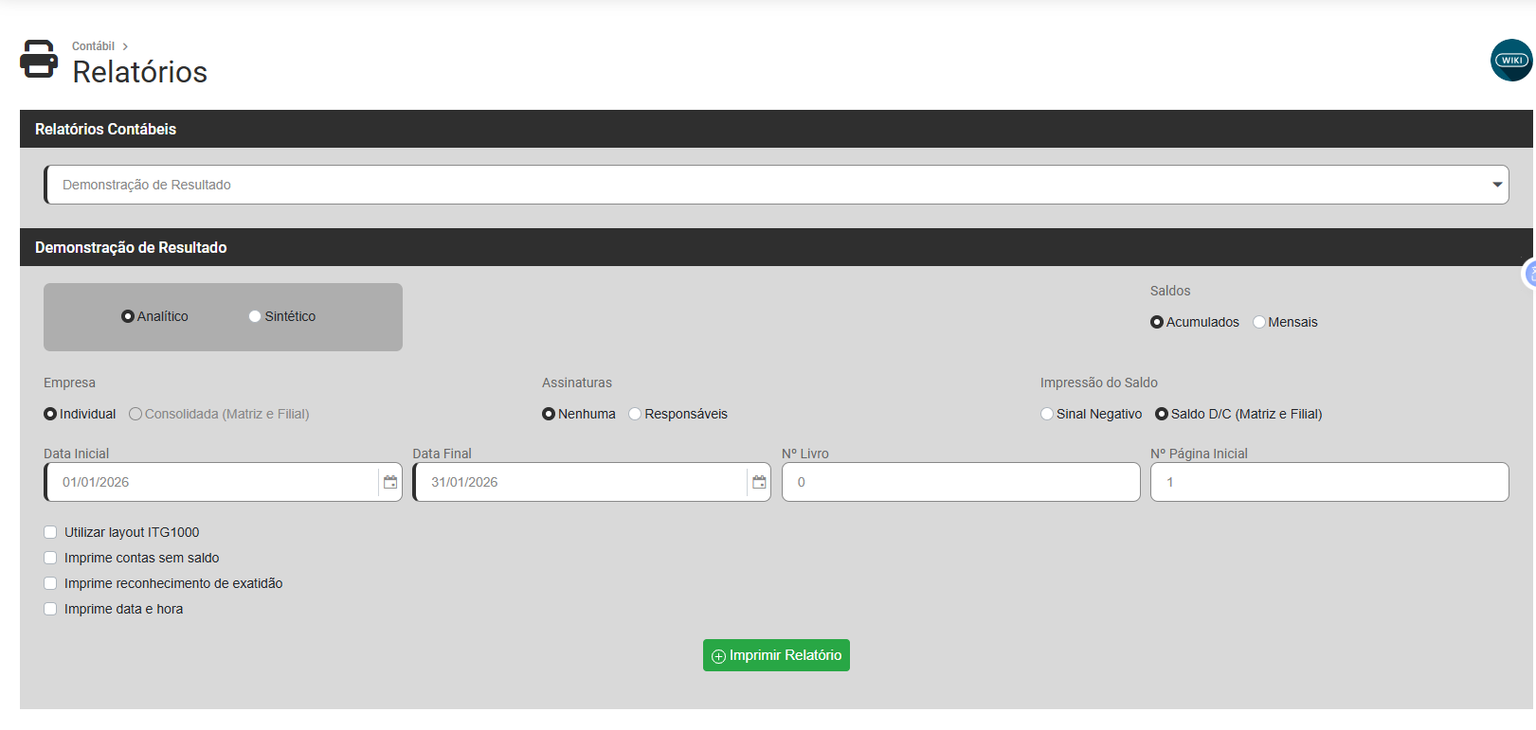Select Individual empresa option
This screenshot has width=1536, height=730.
point(50,414)
